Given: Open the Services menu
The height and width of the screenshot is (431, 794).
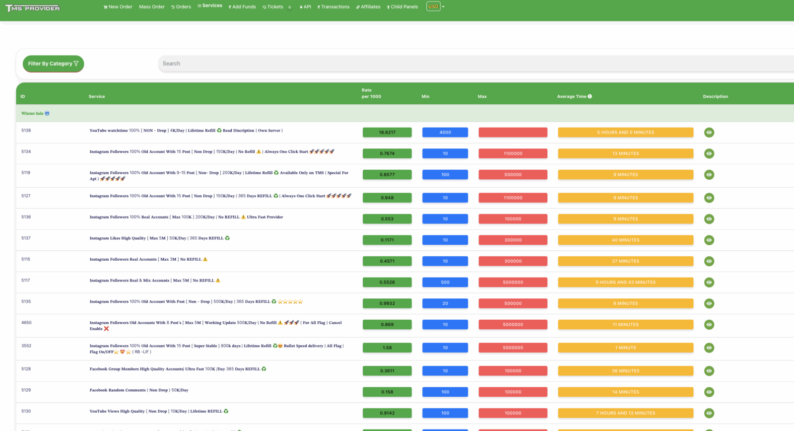Looking at the screenshot, I should [x=210, y=6].
